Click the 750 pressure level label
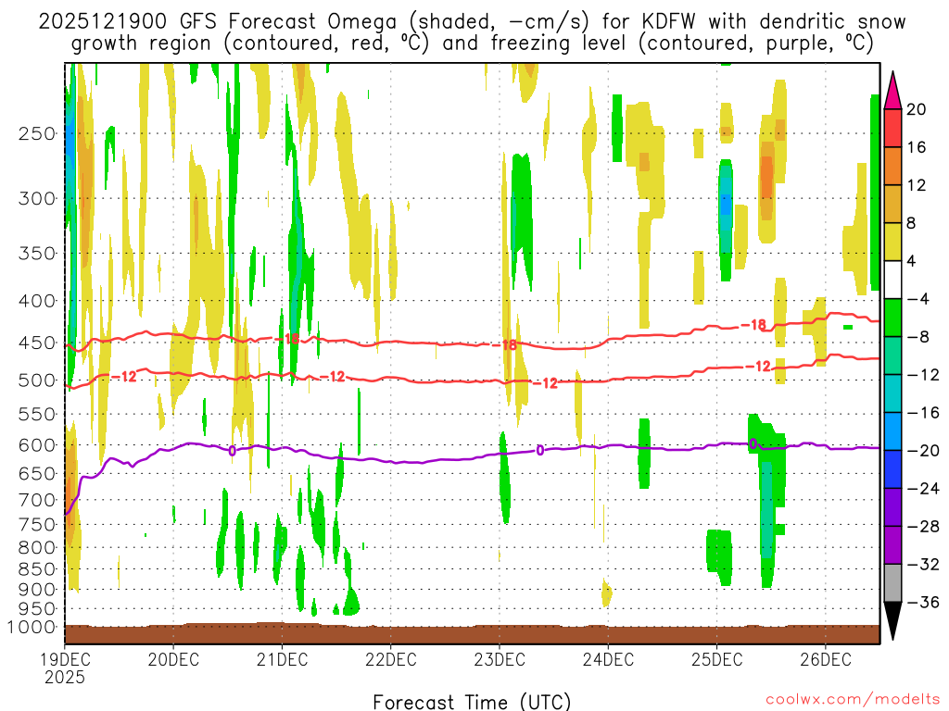The height and width of the screenshot is (711, 949). click(x=37, y=524)
